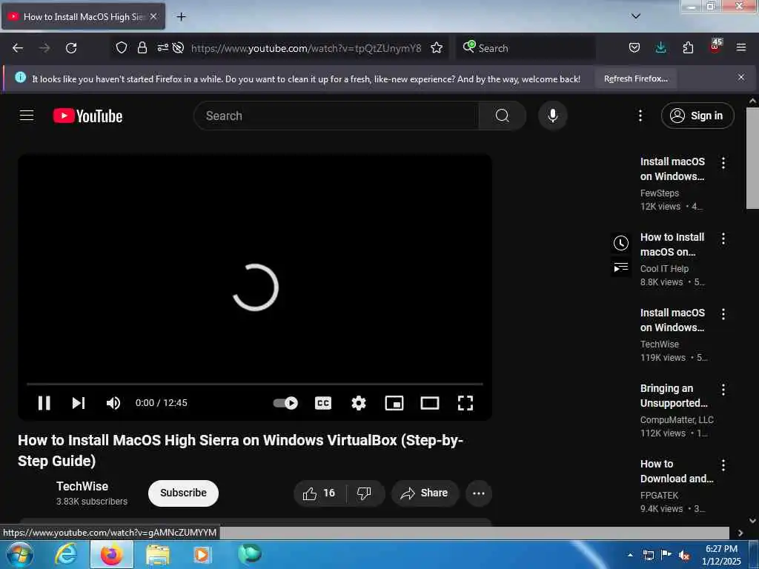Image resolution: width=759 pixels, height=569 pixels.
Task: Open options for TechWise suggested video
Action: [x=723, y=314]
